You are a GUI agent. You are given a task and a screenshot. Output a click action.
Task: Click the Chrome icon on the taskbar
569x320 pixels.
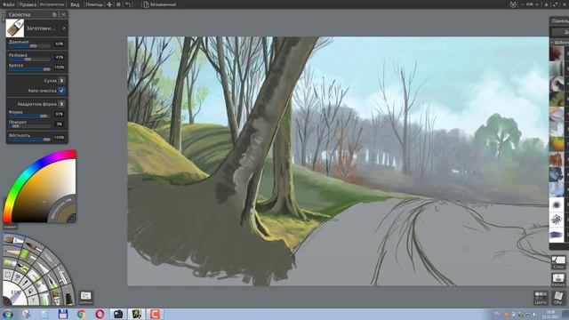pos(82,314)
